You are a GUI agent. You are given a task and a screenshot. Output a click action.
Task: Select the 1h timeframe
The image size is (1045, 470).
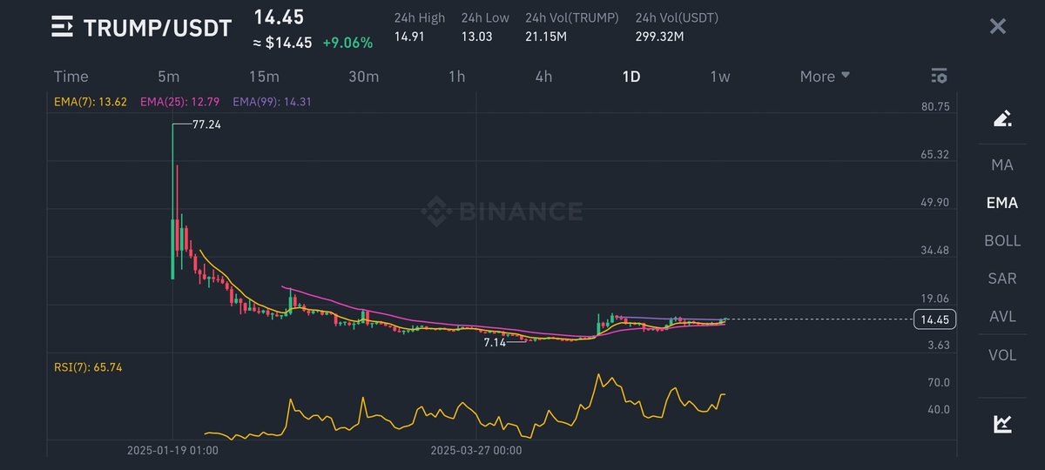456,77
